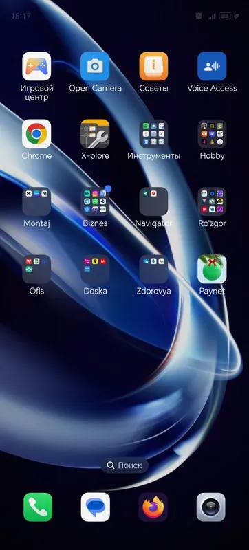
Task: Tap the signal strength icon in status bar
Action: pyautogui.click(x=211, y=16)
